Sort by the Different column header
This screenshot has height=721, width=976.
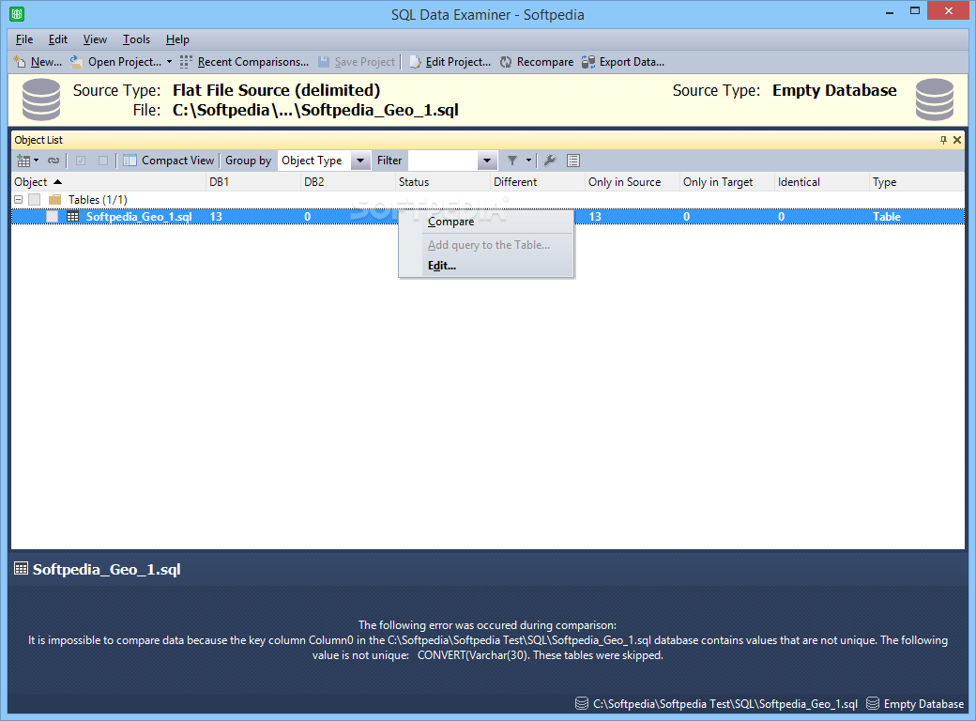tap(538, 182)
